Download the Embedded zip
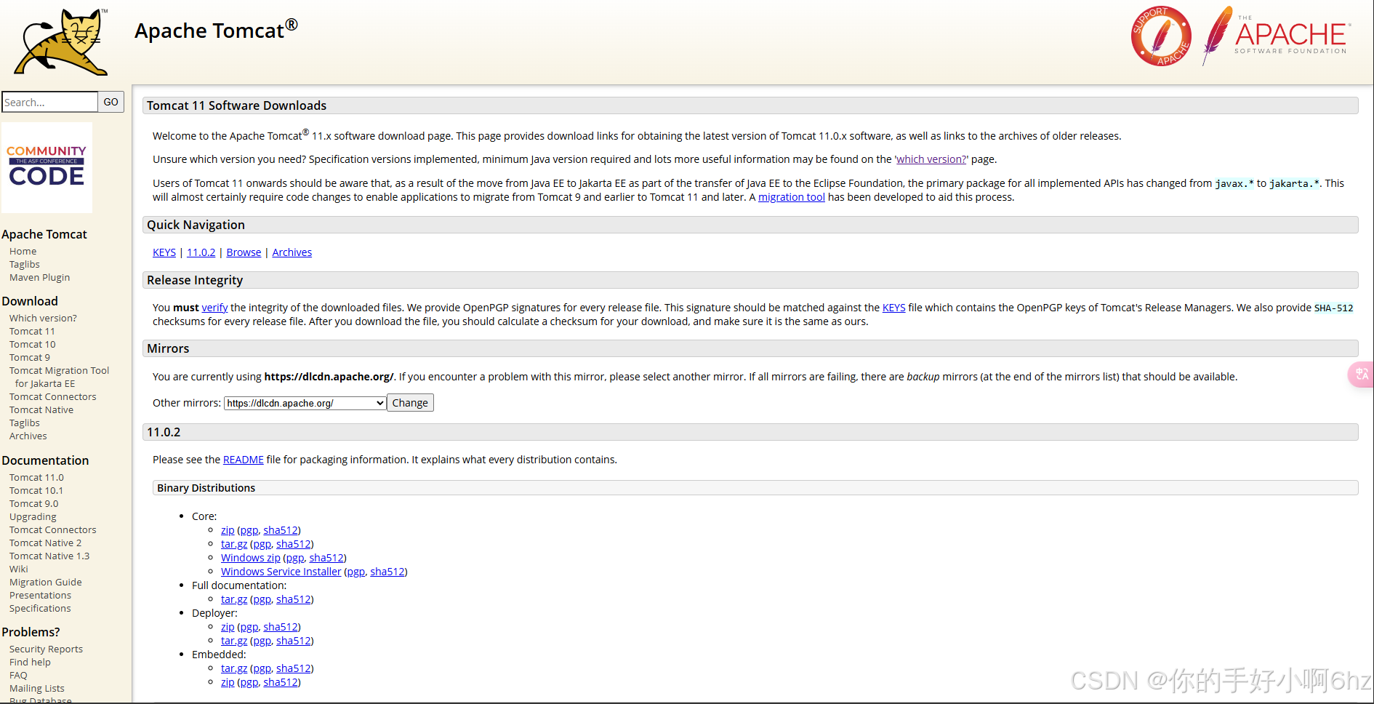This screenshot has height=704, width=1374. (x=228, y=682)
